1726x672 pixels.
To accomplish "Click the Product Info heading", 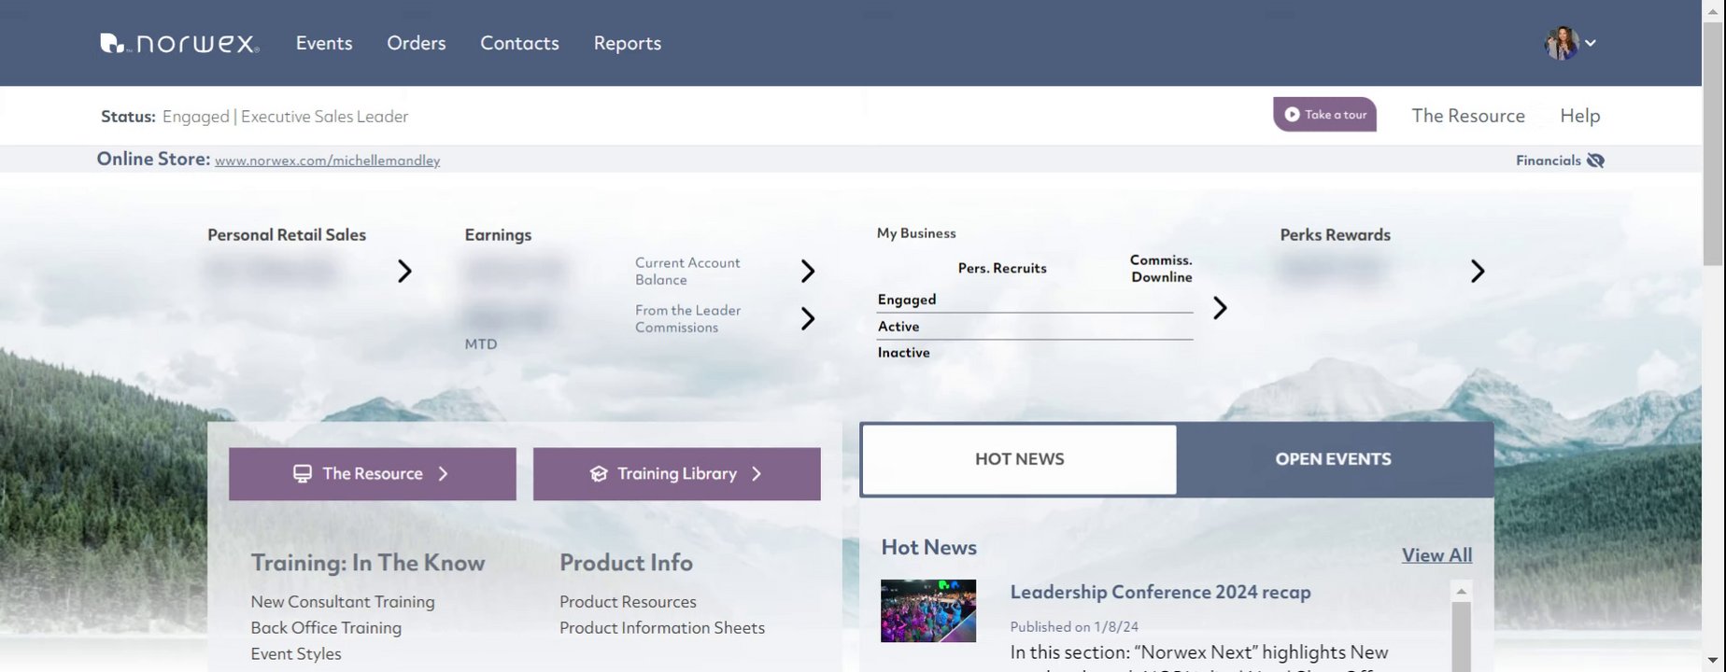I will click(x=626, y=563).
